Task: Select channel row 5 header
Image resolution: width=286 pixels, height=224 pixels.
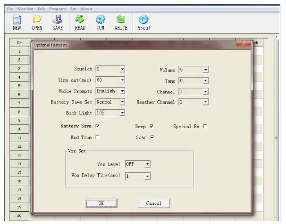Action: (19, 86)
